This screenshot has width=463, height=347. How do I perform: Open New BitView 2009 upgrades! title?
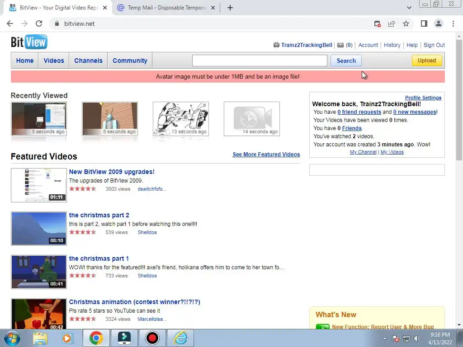pyautogui.click(x=112, y=172)
